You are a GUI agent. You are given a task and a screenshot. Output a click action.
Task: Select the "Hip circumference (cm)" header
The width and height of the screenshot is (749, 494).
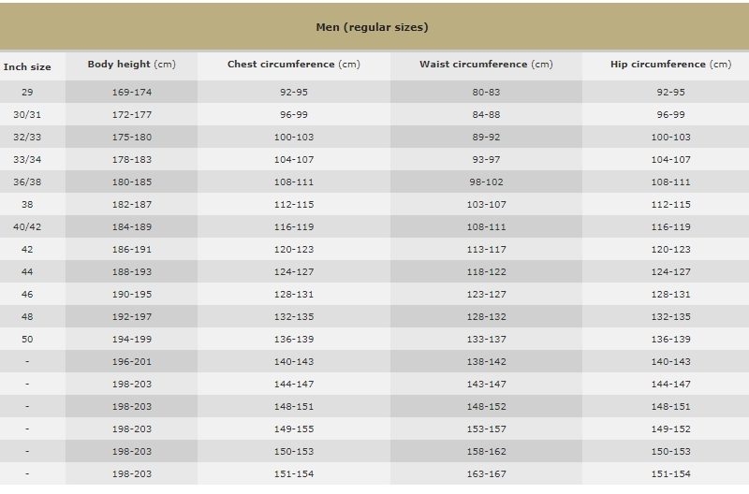tap(670, 65)
